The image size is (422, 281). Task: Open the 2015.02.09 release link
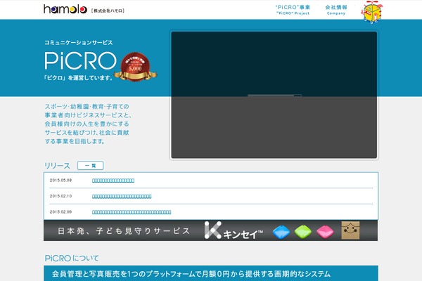point(132,212)
